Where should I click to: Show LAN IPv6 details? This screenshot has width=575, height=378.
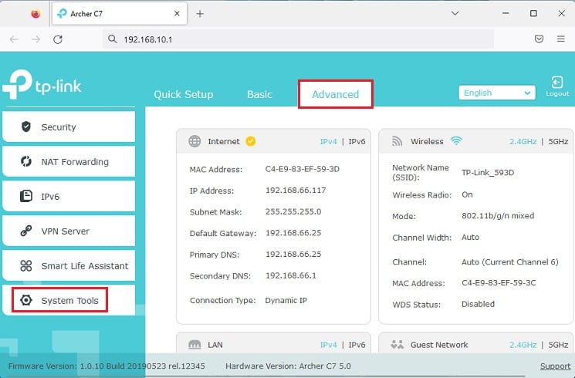click(357, 345)
